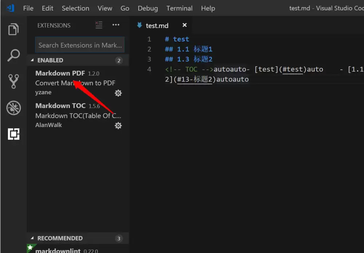364x253 pixels.
Task: Open the Explorer view
Action: click(x=13, y=29)
